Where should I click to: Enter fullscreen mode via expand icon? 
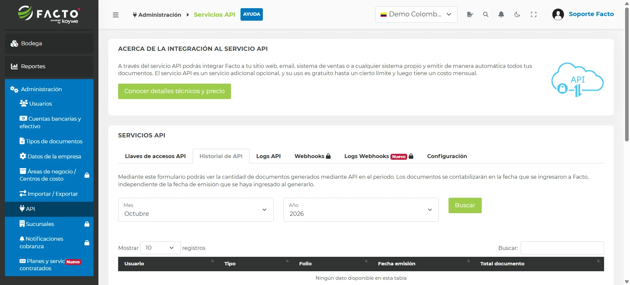534,14
